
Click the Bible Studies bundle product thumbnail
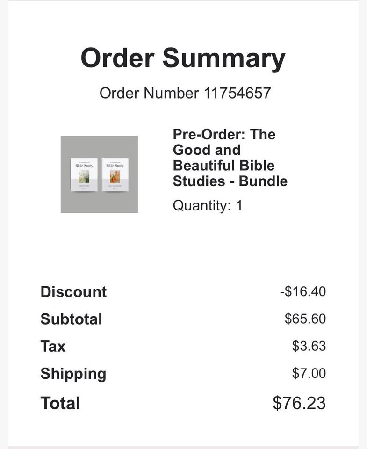click(99, 174)
